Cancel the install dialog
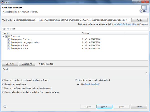This screenshot has height=112, width=150. pyautogui.click(x=139, y=107)
